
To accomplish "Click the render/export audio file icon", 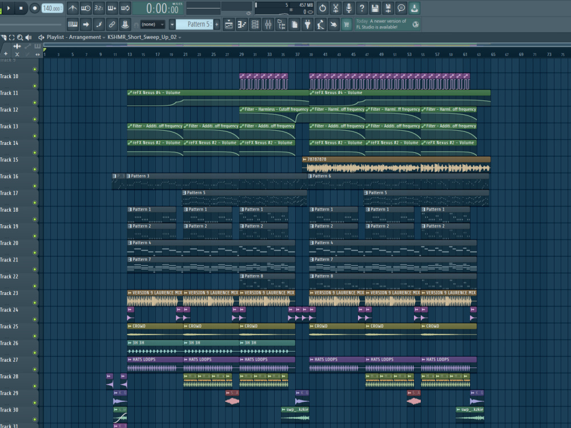I will [x=388, y=8].
